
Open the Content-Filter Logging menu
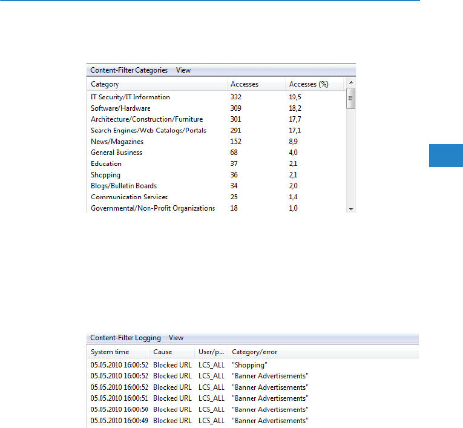[x=125, y=338]
